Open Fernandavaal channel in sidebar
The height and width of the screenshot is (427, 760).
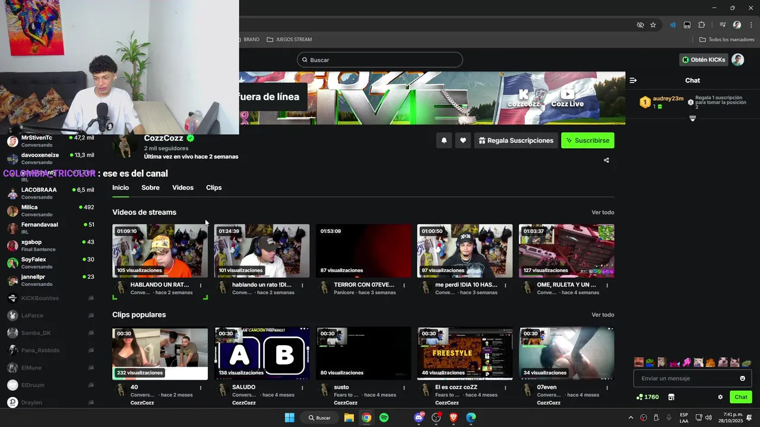pos(50,228)
